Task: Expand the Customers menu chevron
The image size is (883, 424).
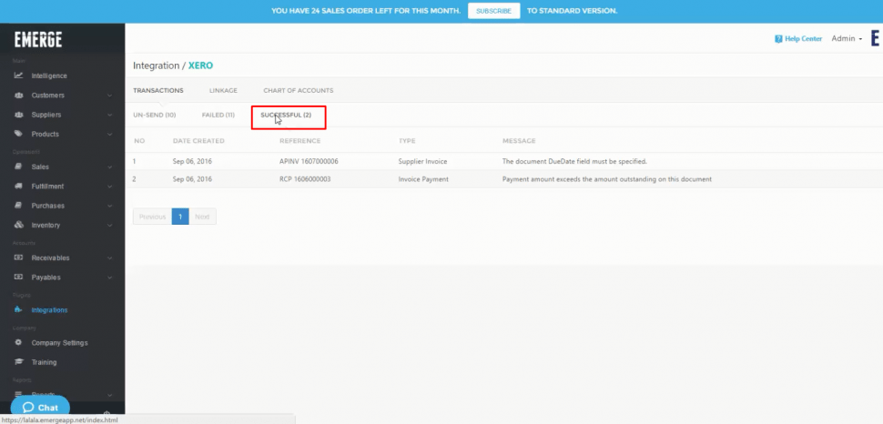Action: click(x=109, y=96)
